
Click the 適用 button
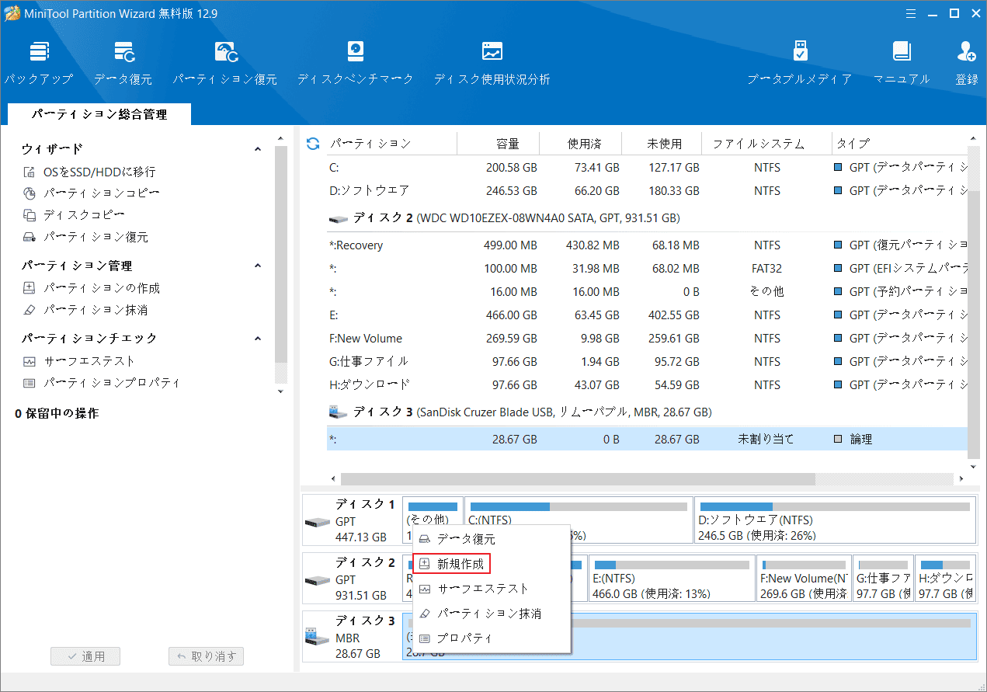point(85,656)
